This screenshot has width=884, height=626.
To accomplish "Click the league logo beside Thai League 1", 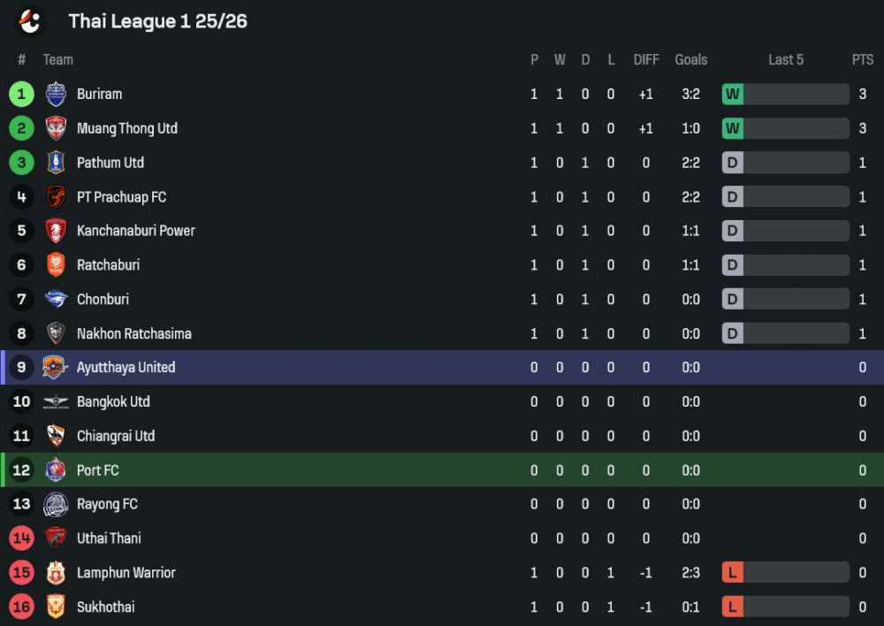I will 31,21.
